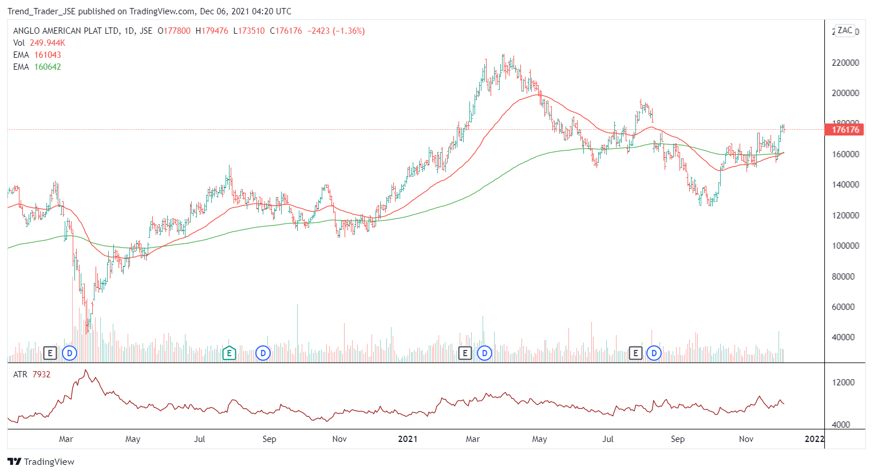Click the earnings E marker near August 2021
This screenshot has width=873, height=474.
pos(635,353)
